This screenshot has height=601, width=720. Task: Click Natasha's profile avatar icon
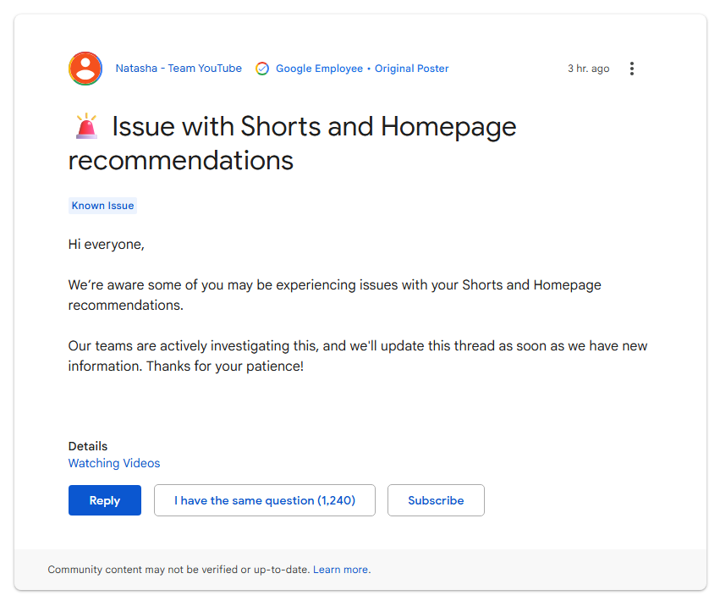85,69
